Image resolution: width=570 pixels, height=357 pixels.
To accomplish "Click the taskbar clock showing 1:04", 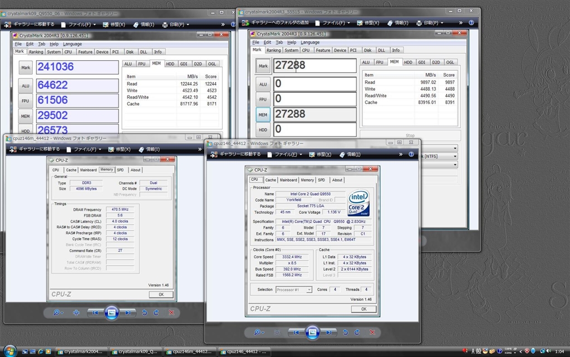I will click(x=560, y=351).
